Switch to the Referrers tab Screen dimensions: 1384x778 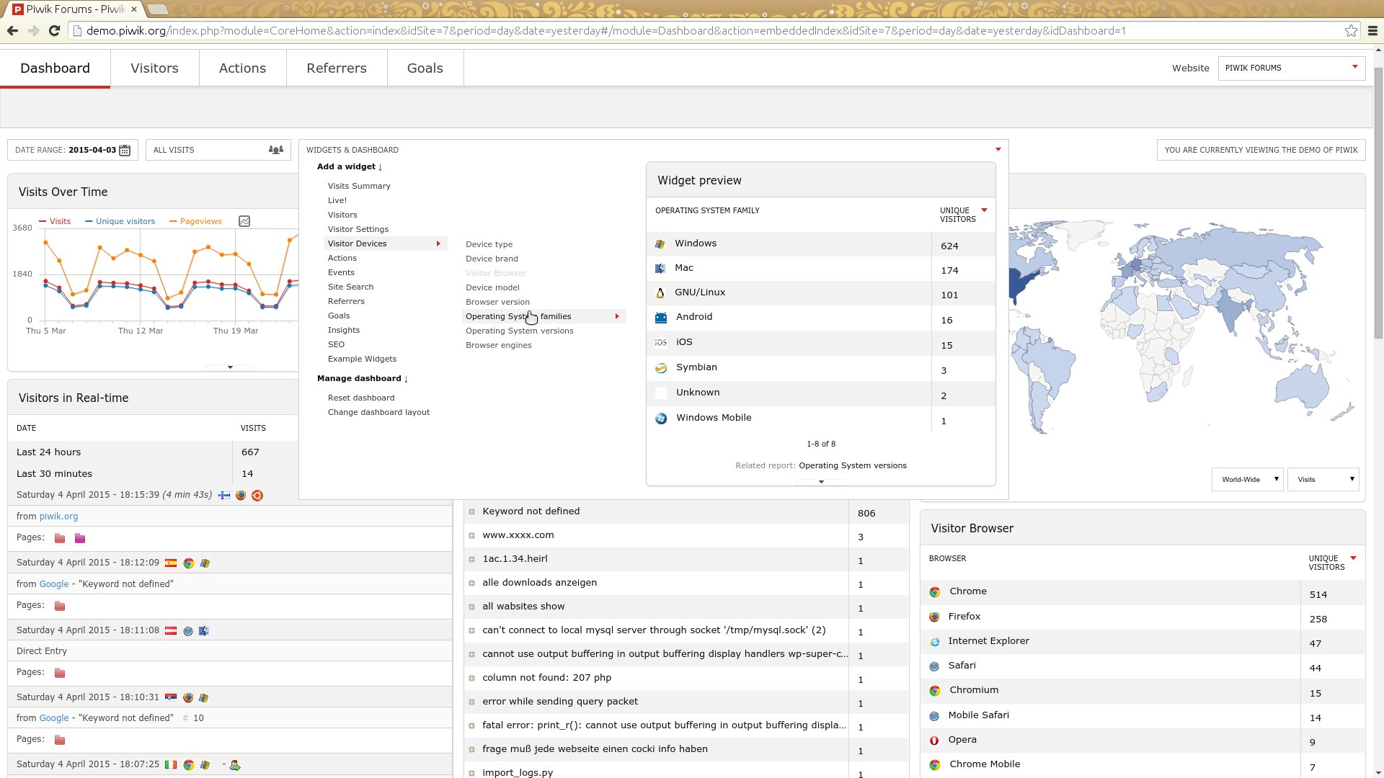[336, 68]
